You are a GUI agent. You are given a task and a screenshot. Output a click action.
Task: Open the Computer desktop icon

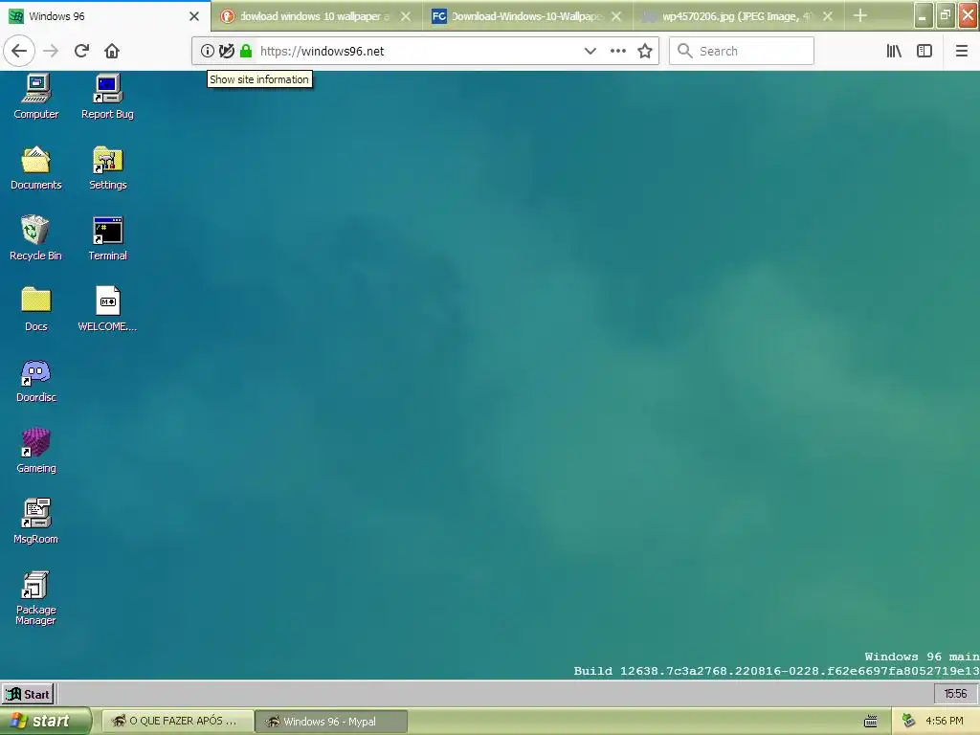point(36,97)
